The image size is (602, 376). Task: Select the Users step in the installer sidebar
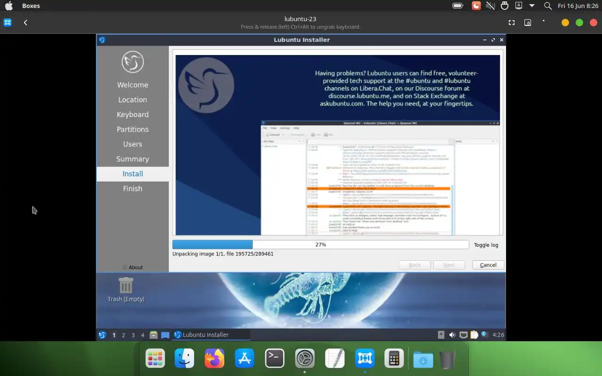[133, 144]
